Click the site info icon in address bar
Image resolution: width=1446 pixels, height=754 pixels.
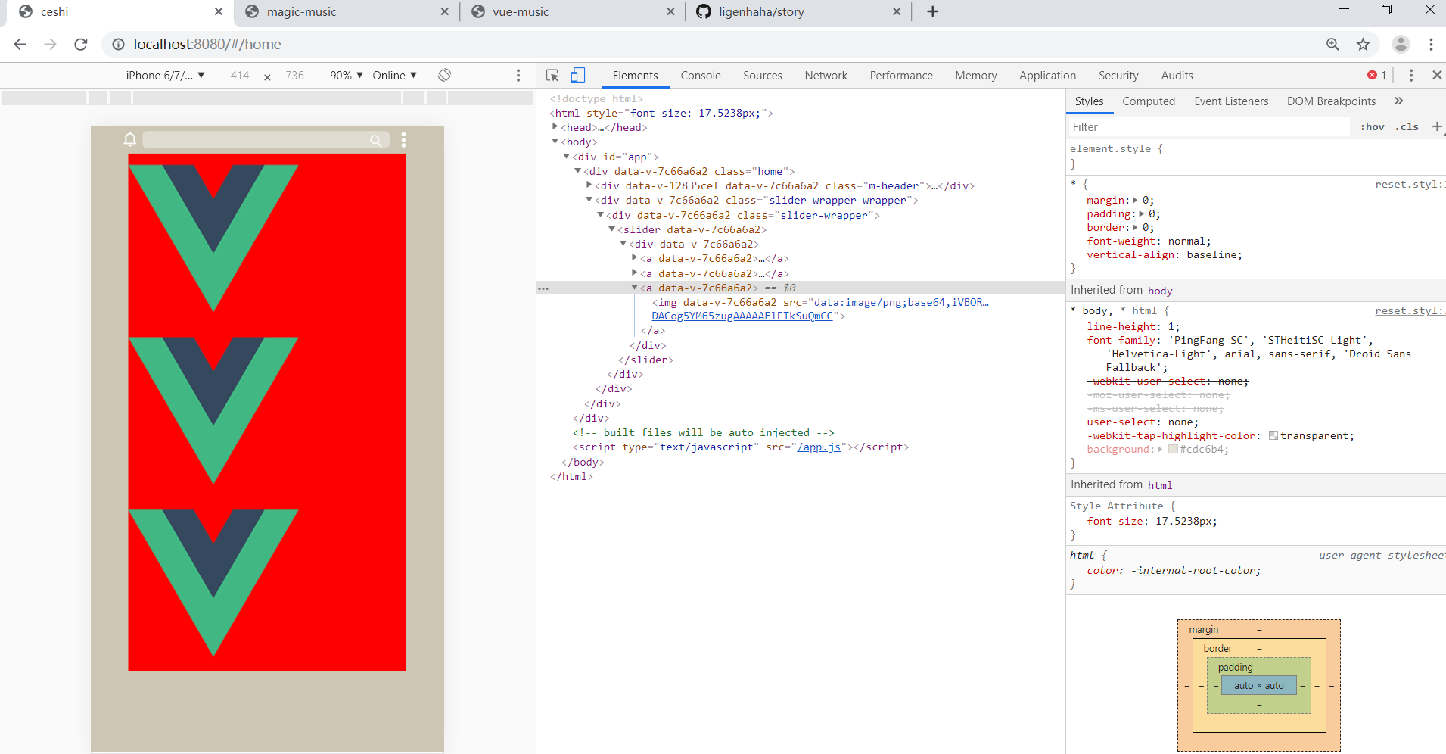pyautogui.click(x=119, y=45)
